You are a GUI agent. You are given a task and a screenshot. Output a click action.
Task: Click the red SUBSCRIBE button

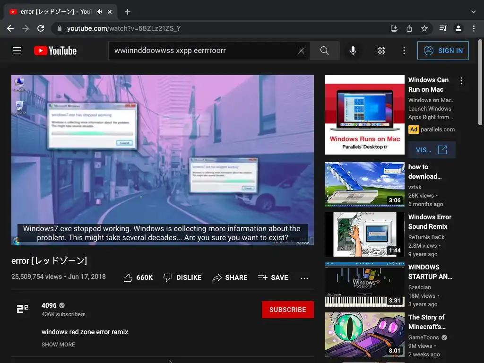288,310
